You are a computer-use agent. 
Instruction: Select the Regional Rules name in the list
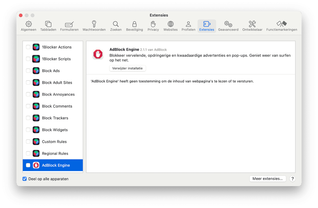click(x=55, y=153)
